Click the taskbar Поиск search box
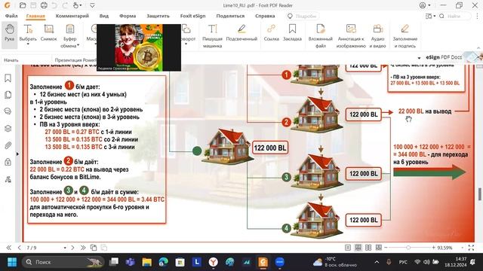 63,262
